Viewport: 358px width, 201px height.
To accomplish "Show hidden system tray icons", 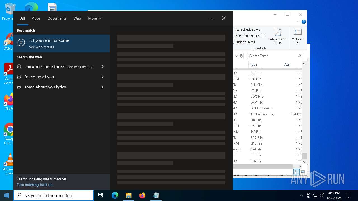I will click(302, 195).
